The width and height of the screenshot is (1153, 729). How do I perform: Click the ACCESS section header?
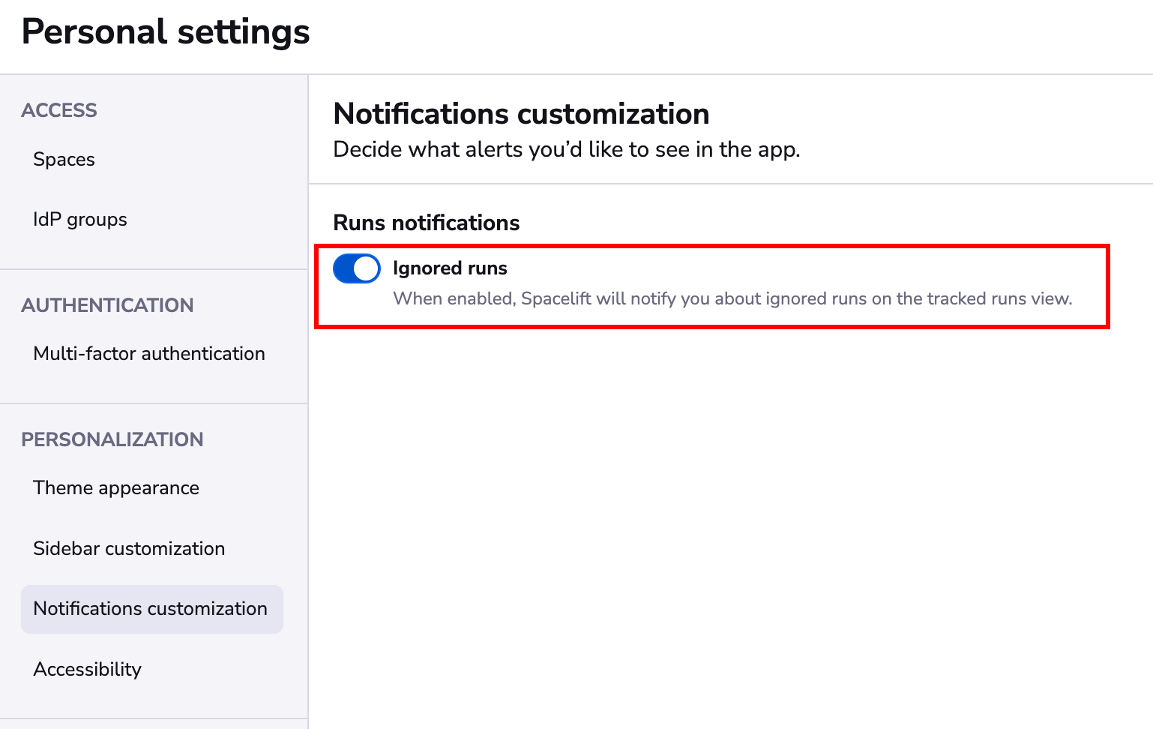[58, 110]
